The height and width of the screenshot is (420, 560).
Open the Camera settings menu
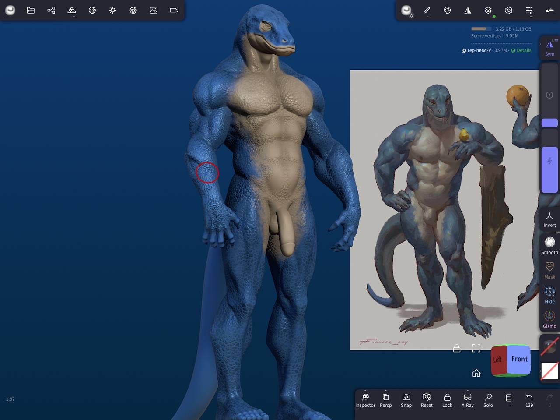(x=174, y=10)
